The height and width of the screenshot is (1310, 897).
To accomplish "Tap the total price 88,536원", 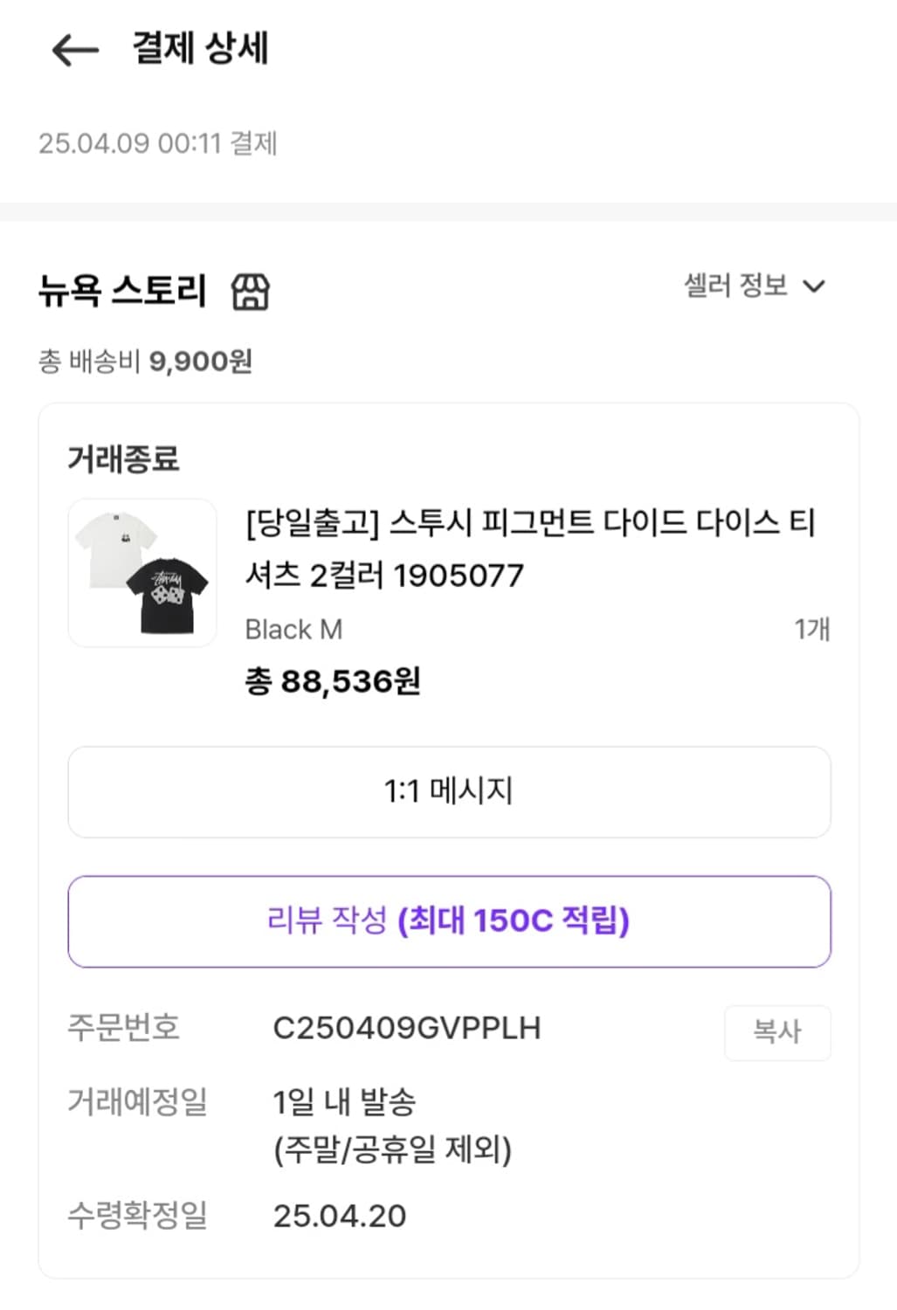I will point(333,681).
